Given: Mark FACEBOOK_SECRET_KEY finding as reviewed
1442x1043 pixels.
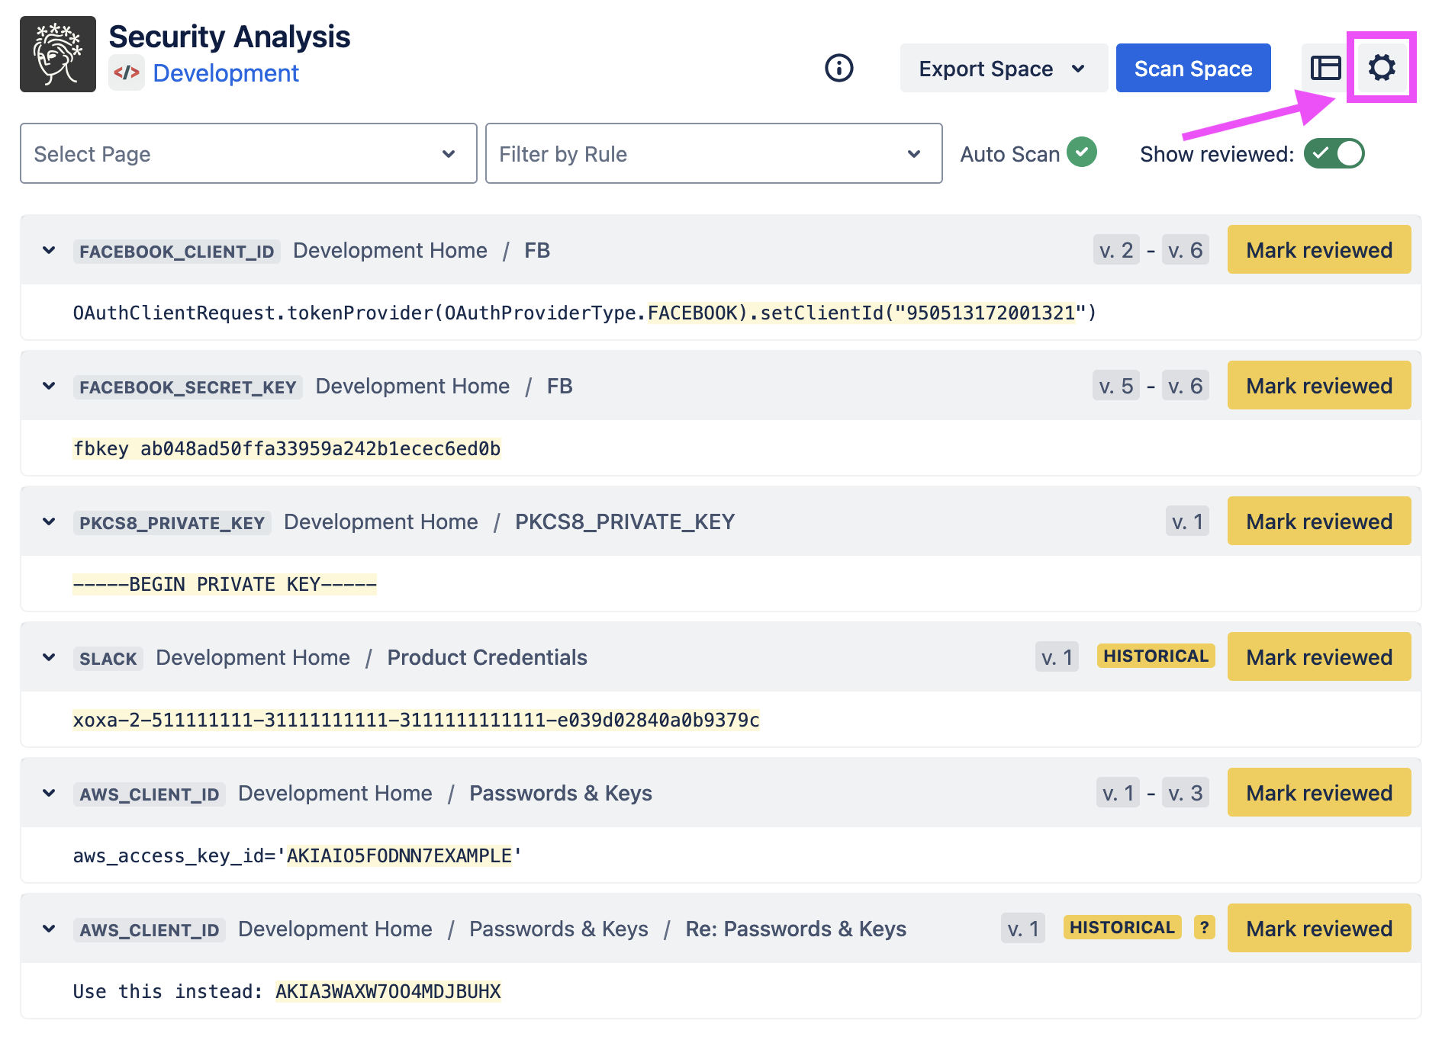Looking at the screenshot, I should click(1318, 386).
